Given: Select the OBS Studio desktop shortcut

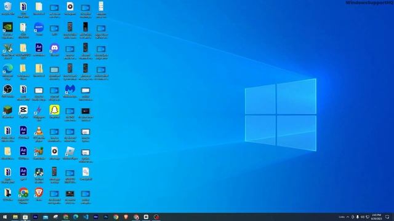Looking at the screenshot, I should [8, 91].
